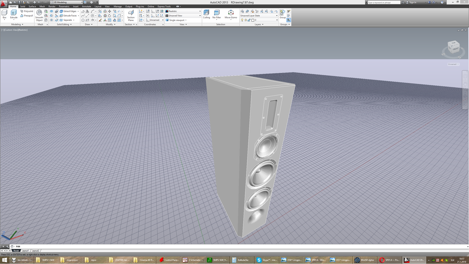Select the Box modeling tool

(x=4, y=15)
